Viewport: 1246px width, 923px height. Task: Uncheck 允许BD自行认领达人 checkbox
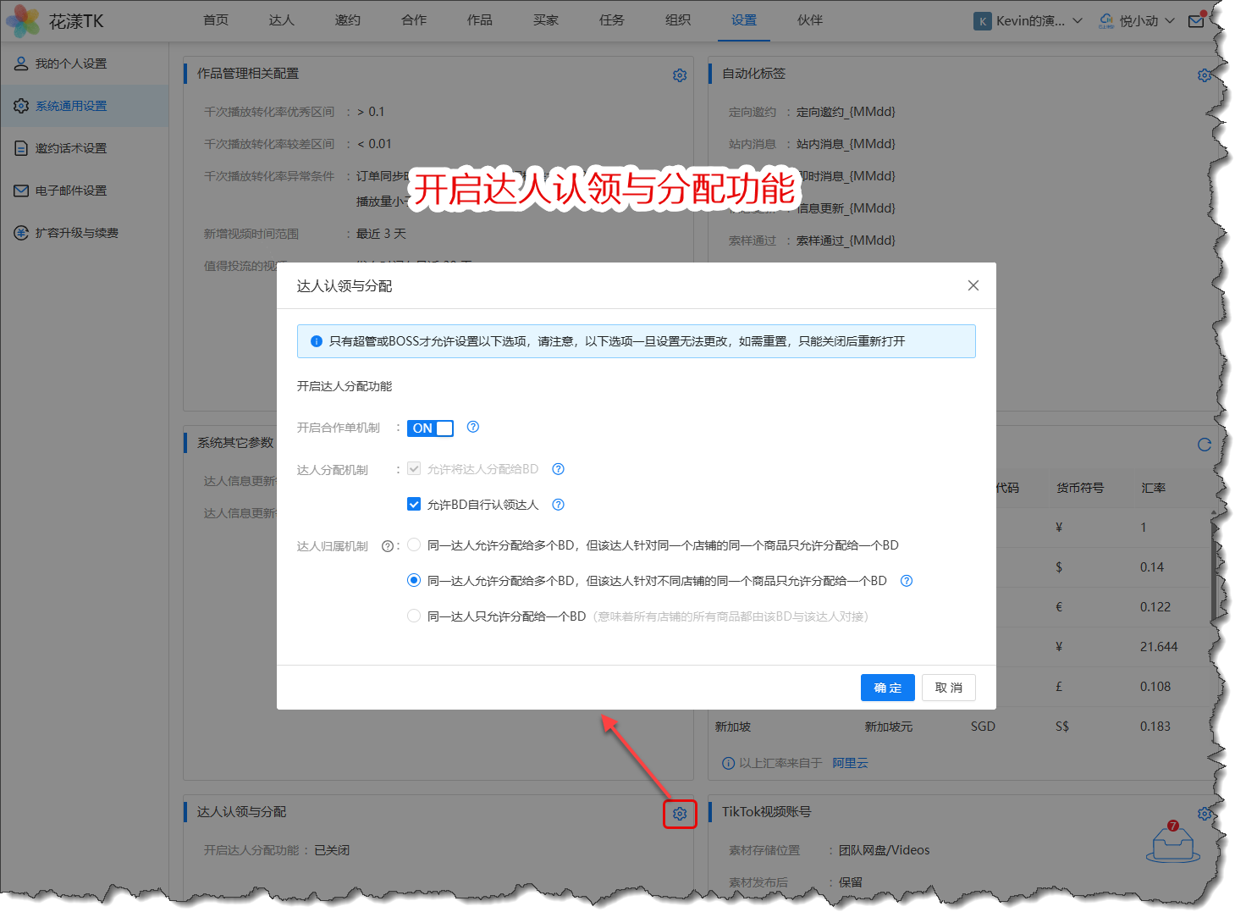414,505
